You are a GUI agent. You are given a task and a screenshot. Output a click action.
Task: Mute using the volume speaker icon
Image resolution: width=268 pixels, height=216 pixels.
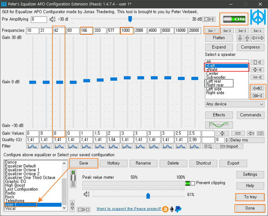point(87,194)
